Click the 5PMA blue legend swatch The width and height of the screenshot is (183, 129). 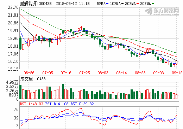[107, 4]
